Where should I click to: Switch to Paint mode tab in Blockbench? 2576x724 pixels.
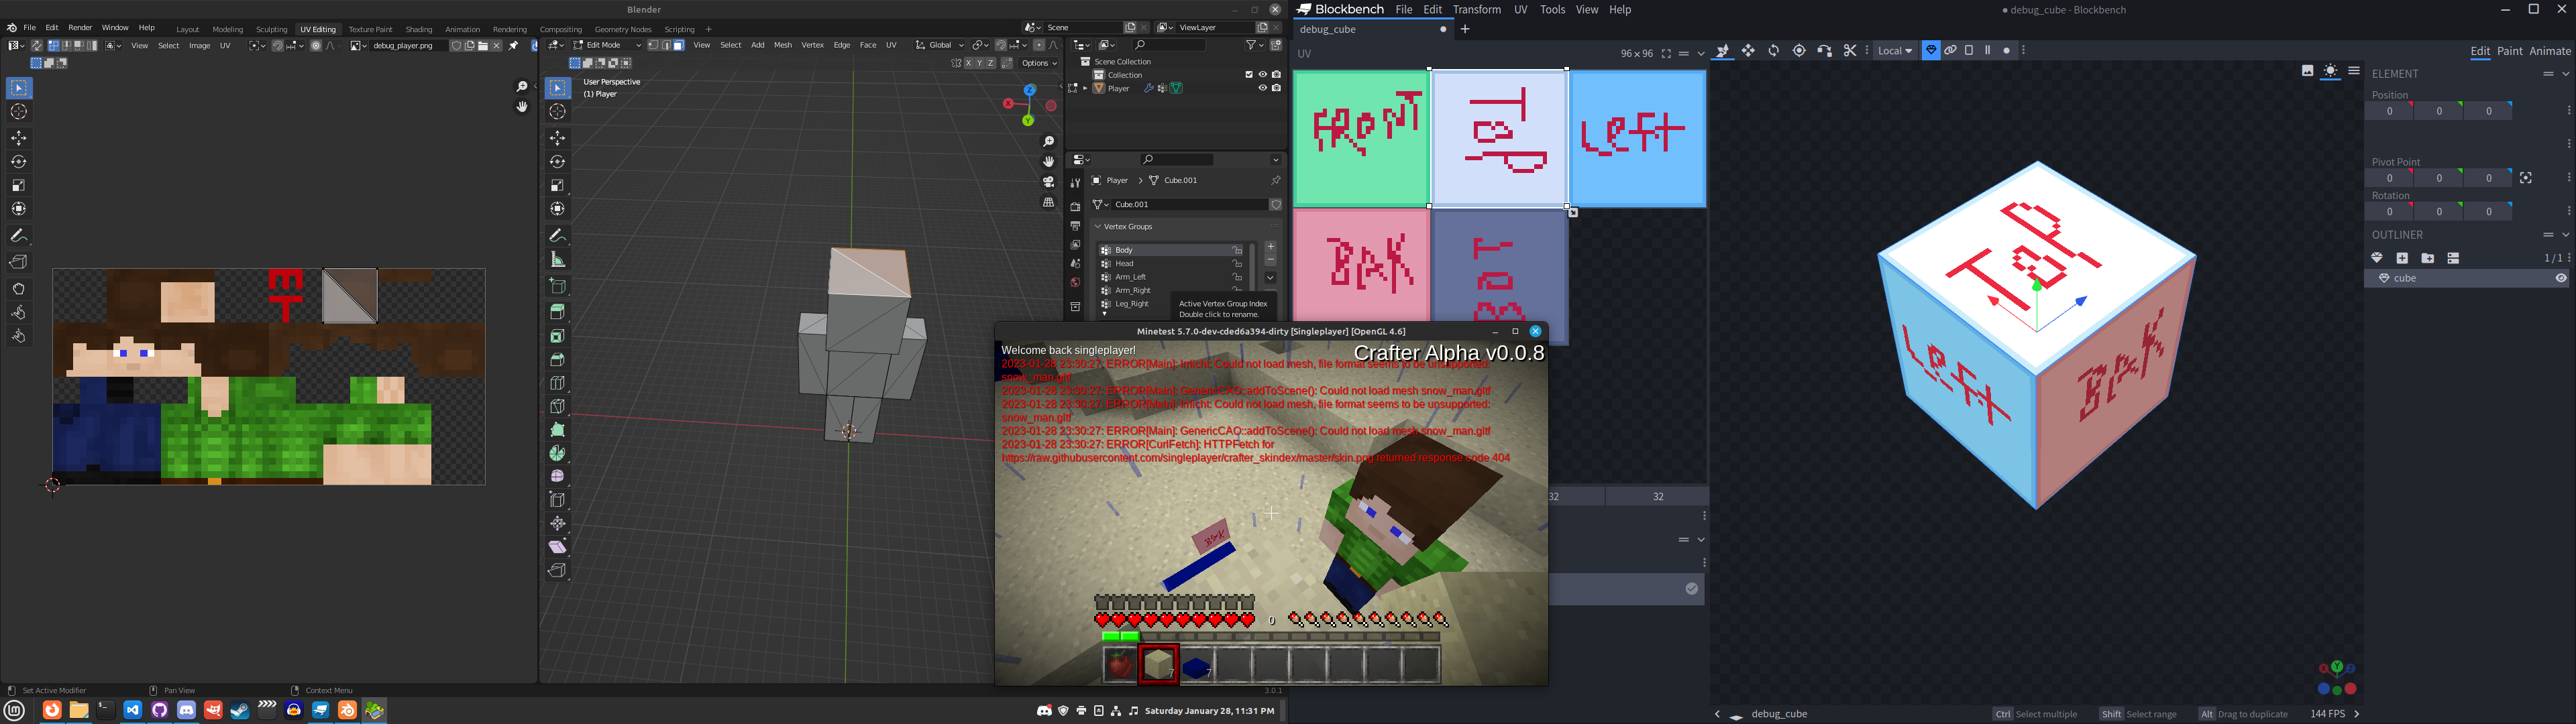(2509, 52)
